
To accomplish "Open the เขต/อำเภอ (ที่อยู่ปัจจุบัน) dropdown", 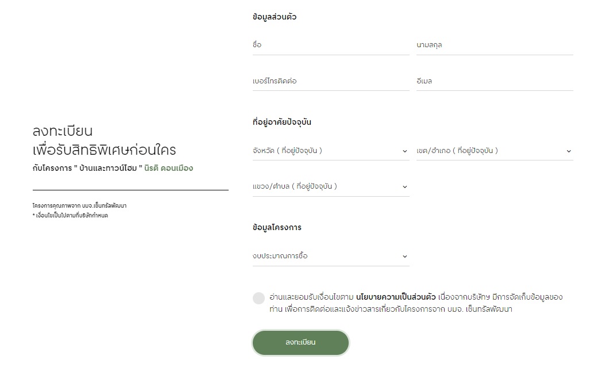I will [x=495, y=151].
